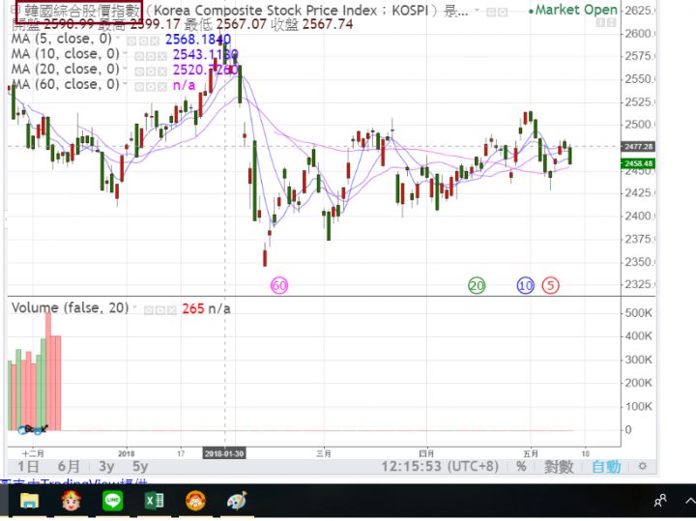The width and height of the screenshot is (696, 521).
Task: Click the 500K volume axis label
Action: (638, 313)
